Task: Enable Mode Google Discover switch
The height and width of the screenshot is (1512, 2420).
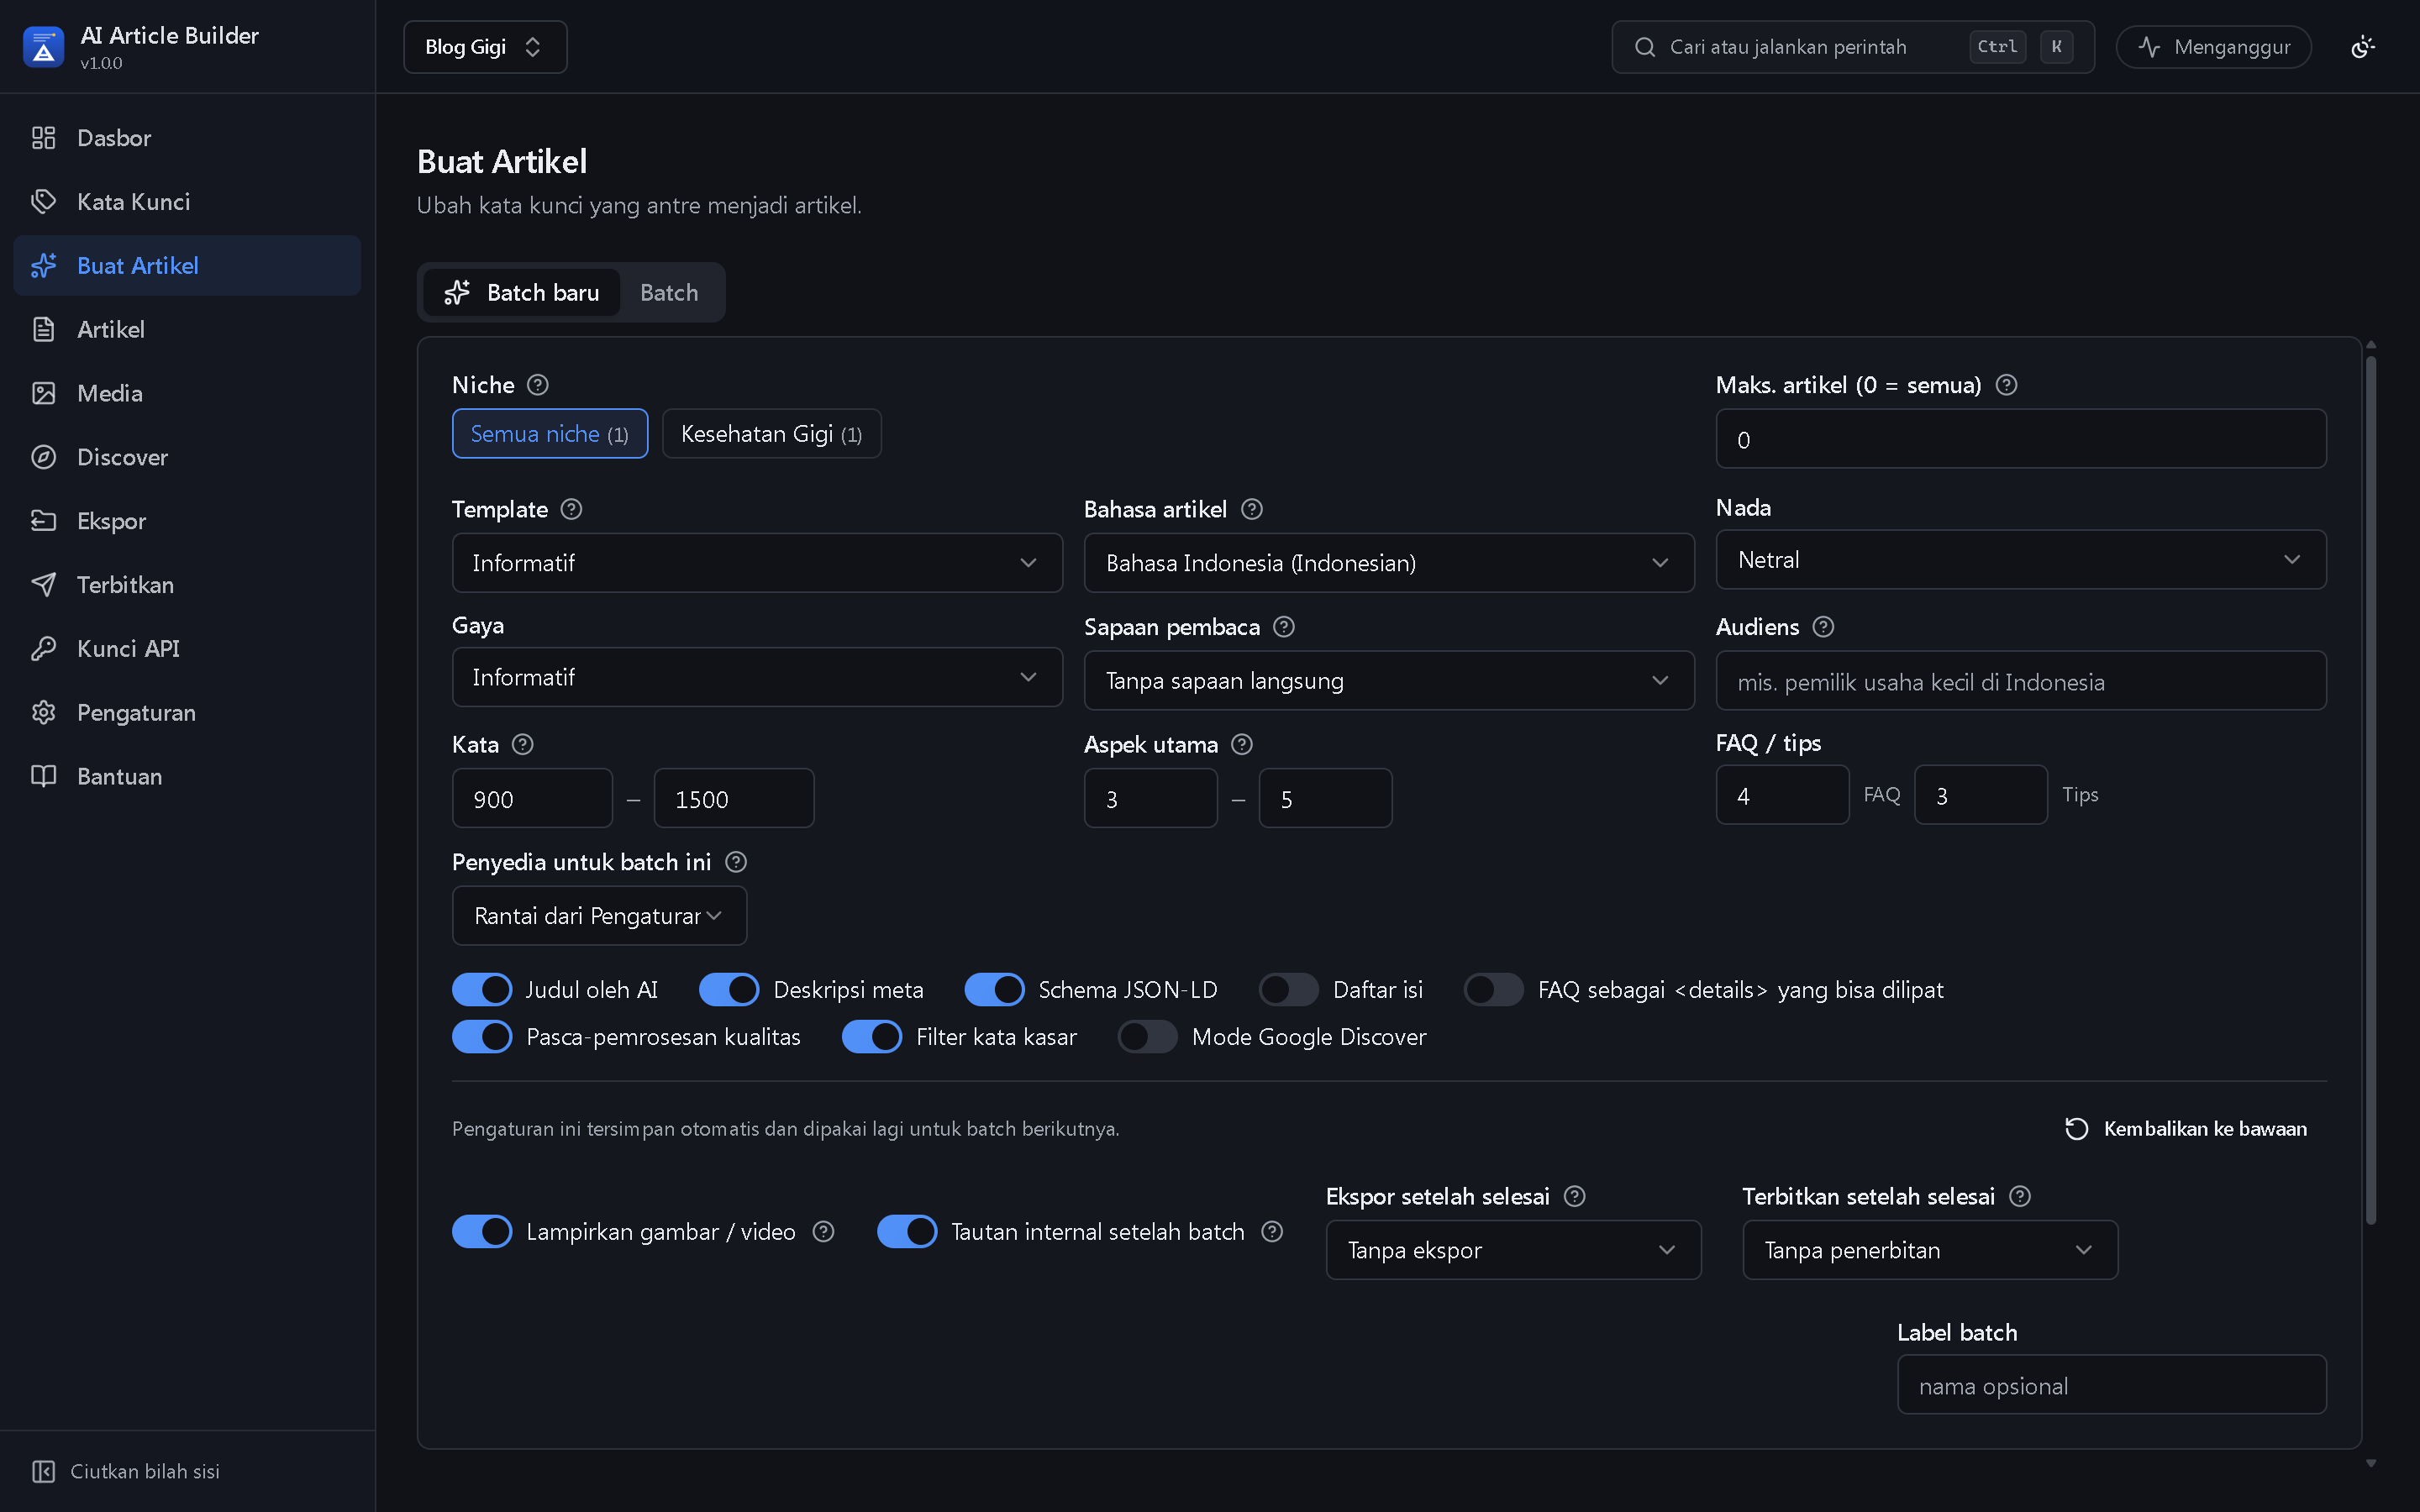Action: coord(1148,1036)
